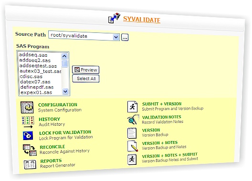
Task: Click the SAS Program list scroll down arrow
Action: pyautogui.click(x=65, y=91)
